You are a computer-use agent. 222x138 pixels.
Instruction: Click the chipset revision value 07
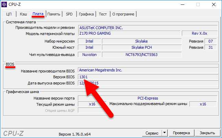[211, 41]
